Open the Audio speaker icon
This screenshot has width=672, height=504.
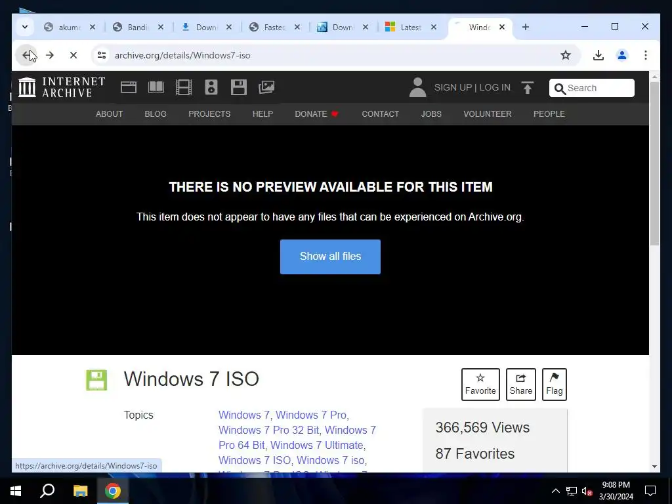click(211, 87)
